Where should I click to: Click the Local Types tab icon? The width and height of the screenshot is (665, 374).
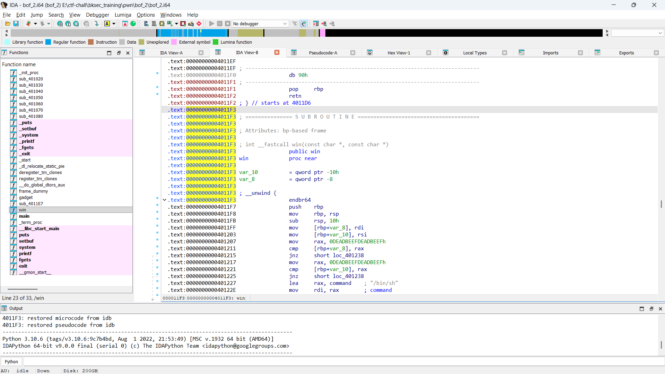tap(446, 53)
